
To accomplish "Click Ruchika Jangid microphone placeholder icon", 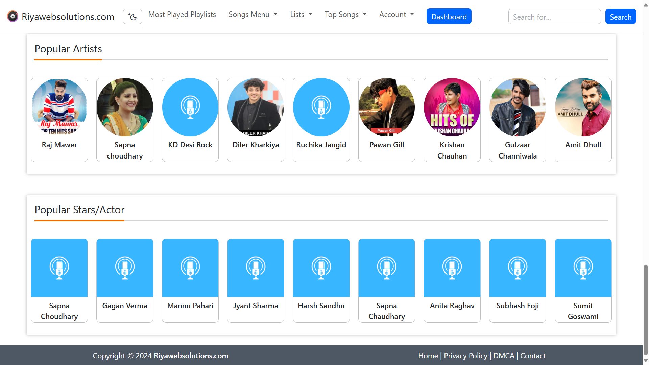I will coord(321,107).
